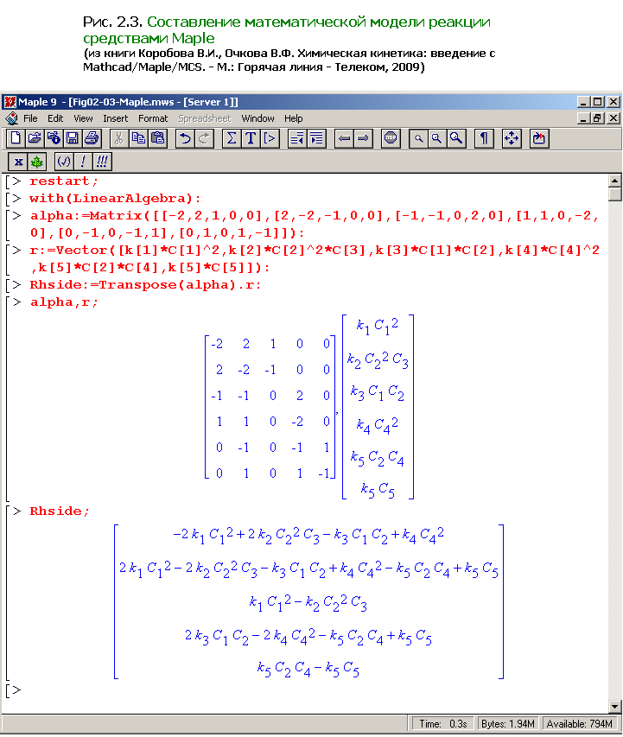623x737 pixels.
Task: Click the 'alpha,r;' input line
Action: [64, 302]
